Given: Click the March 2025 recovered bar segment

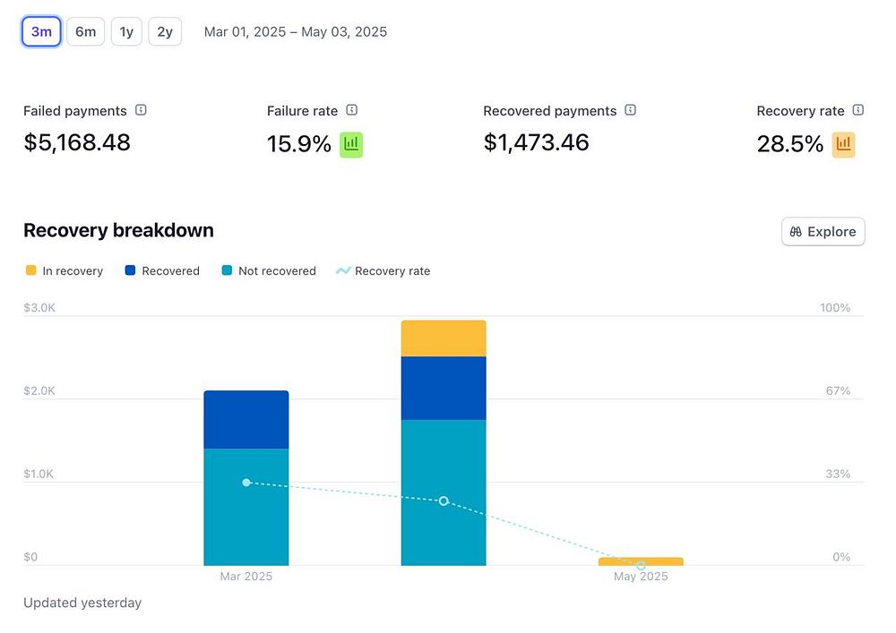Looking at the screenshot, I should point(246,419).
